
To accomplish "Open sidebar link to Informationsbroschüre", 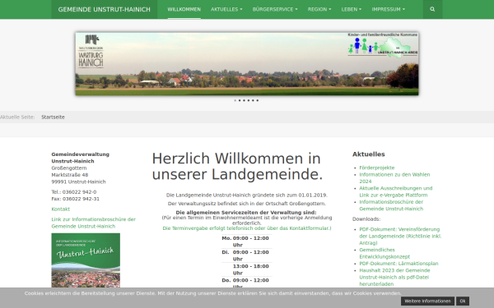I will click(94, 223).
